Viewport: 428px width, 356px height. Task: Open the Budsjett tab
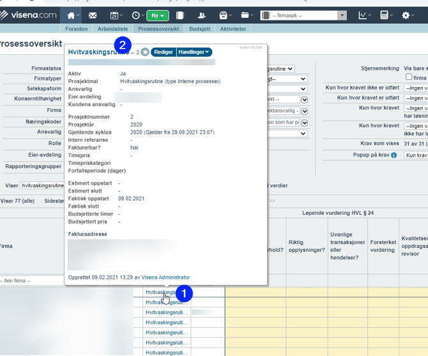click(x=199, y=29)
